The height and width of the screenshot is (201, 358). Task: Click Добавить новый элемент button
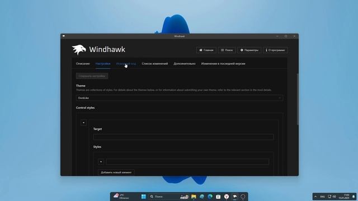116,173
